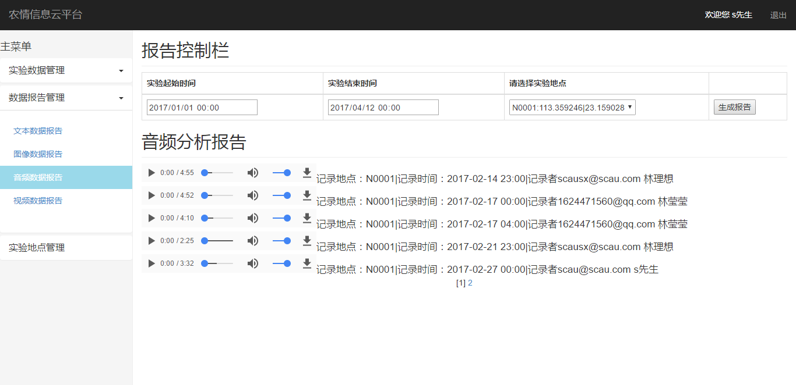Expand the 实验数据管理 menu
This screenshot has height=385, width=796.
click(x=66, y=70)
